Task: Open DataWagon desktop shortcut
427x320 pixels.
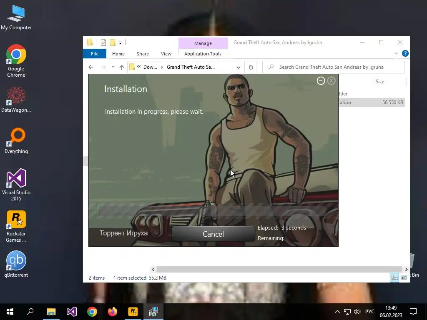Action: pos(16,100)
